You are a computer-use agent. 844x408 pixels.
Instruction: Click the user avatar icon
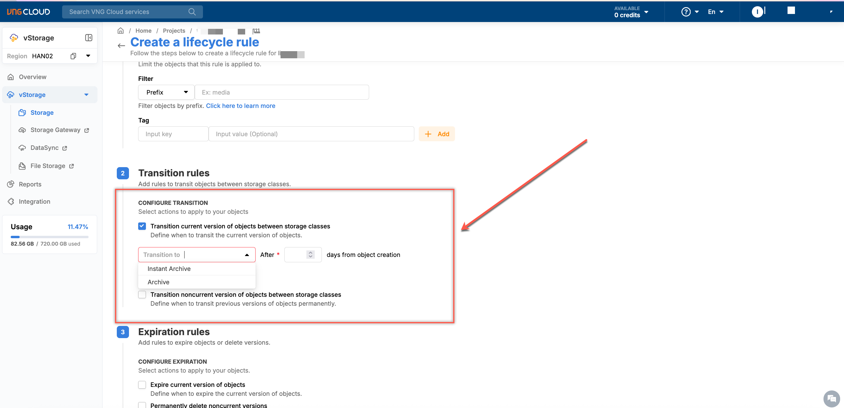click(757, 12)
